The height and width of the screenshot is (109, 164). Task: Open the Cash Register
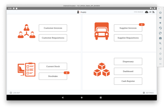[128, 81]
